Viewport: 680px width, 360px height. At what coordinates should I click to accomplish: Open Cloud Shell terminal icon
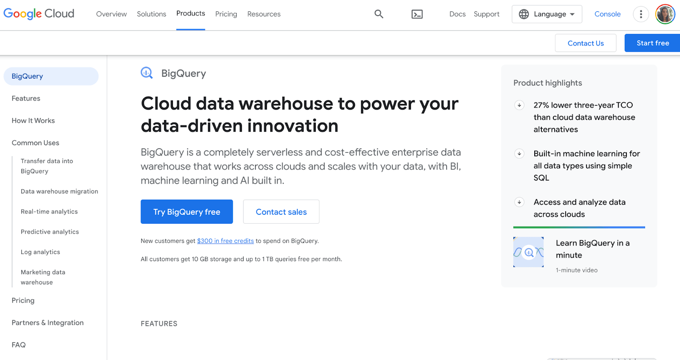click(417, 14)
